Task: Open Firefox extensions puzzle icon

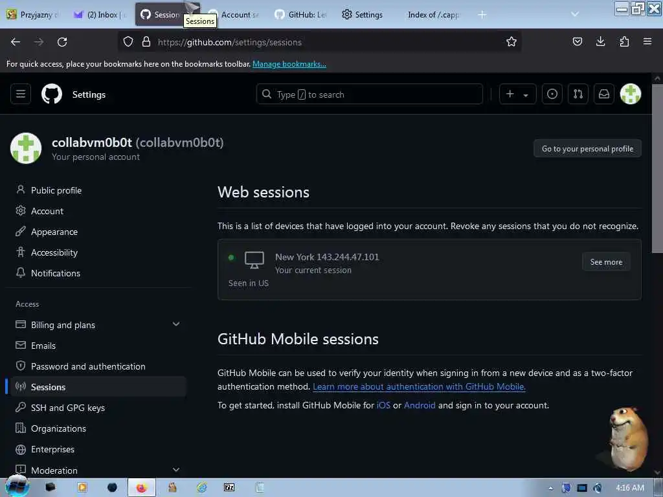Action: [x=624, y=41]
